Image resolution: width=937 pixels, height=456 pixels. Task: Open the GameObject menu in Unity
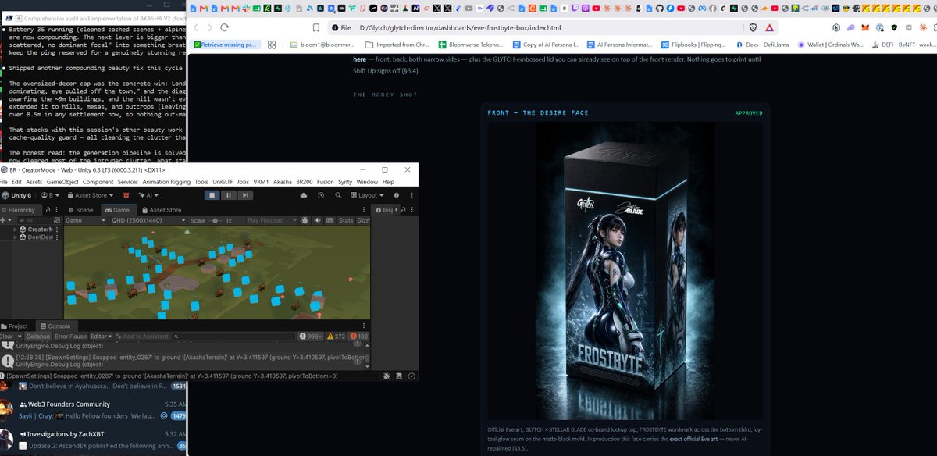(x=63, y=182)
